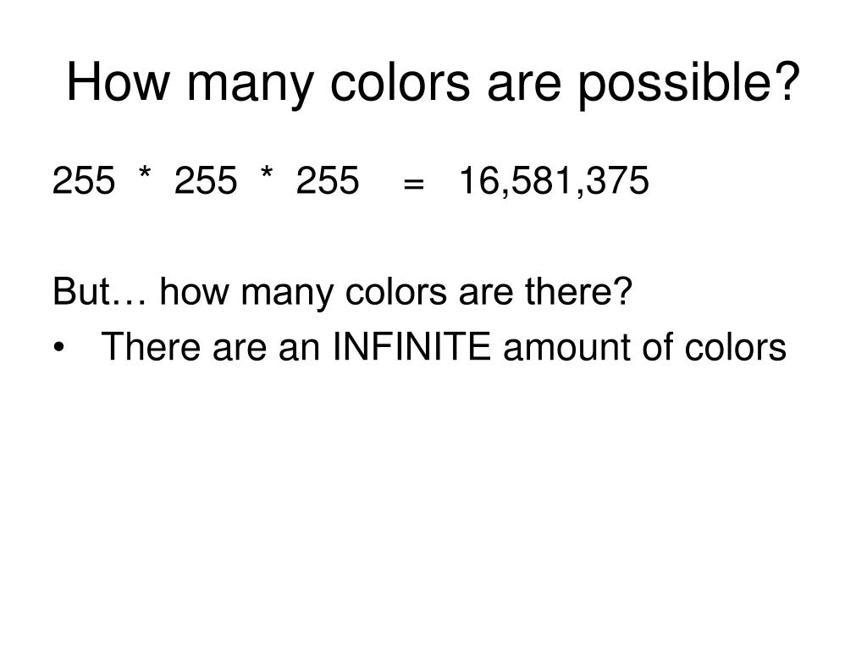The width and height of the screenshot is (867, 650).
Task: Click the first asterisk multiplication symbol
Action: [x=145, y=174]
